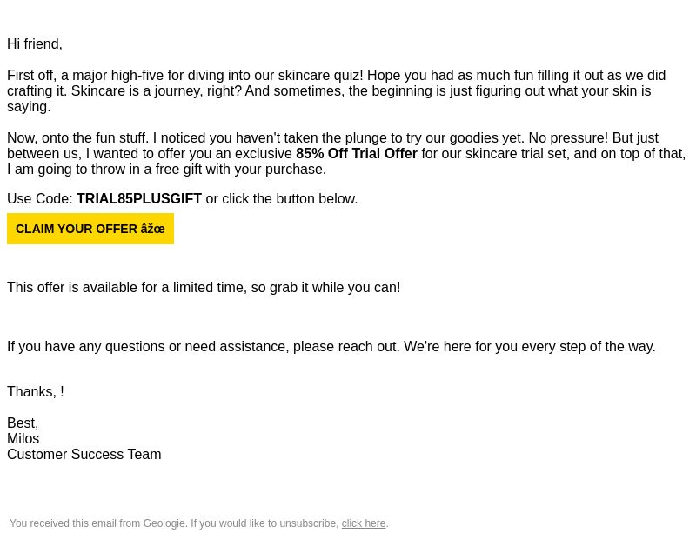The image size is (696, 533).
Task: Click "or click the button below." text
Action: point(282,198)
